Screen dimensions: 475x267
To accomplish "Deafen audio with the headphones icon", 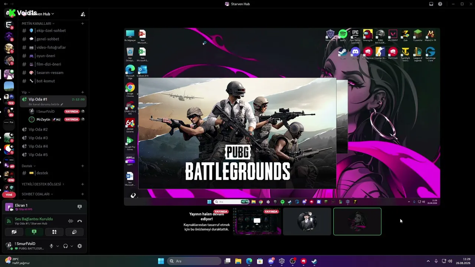I will click(66, 246).
